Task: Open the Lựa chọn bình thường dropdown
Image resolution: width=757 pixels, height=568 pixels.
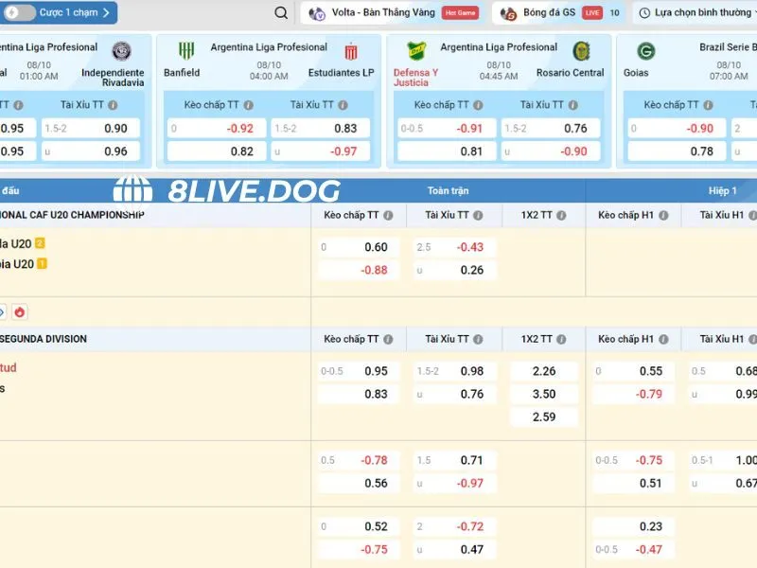Action: click(695, 13)
